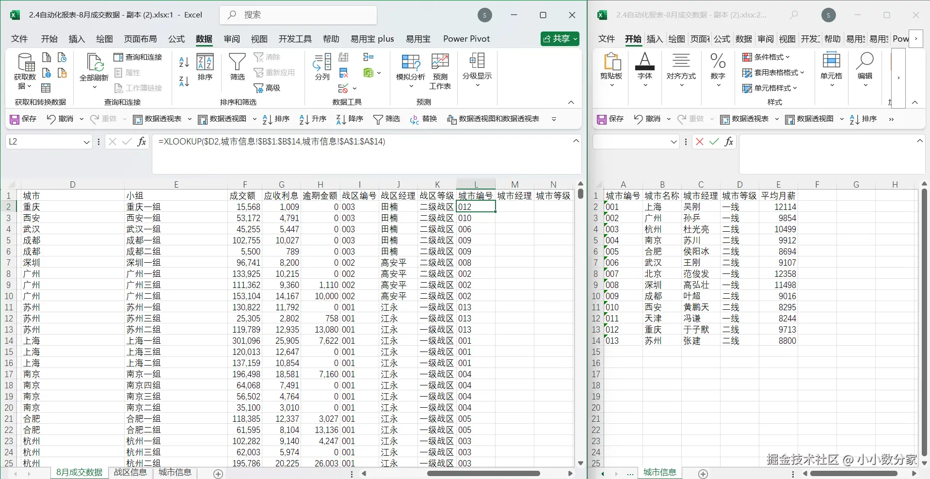
Task: Open Get Data dropdown in left window
Action: 25,72
